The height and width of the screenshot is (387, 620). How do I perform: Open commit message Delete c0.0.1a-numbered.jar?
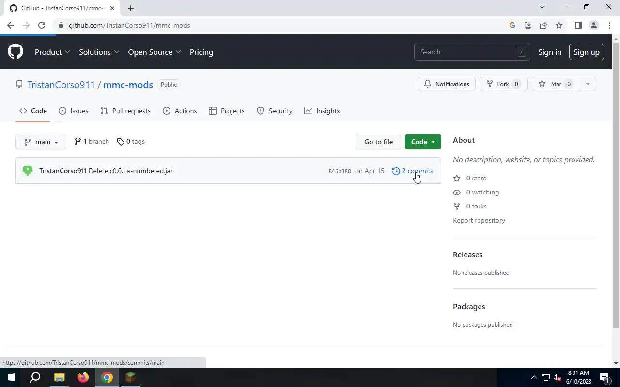pos(131,171)
